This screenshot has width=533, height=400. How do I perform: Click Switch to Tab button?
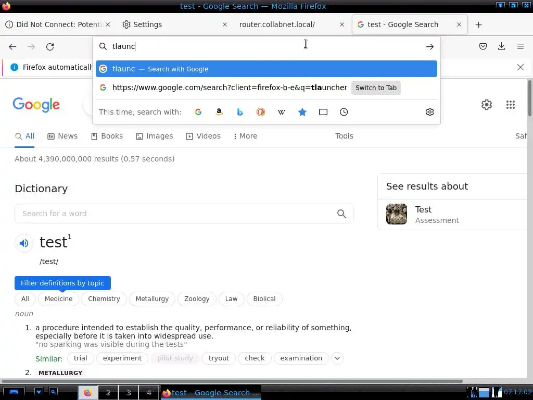pyautogui.click(x=376, y=87)
